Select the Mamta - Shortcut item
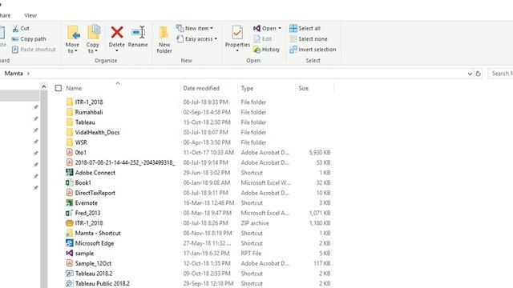 pyautogui.click(x=98, y=233)
